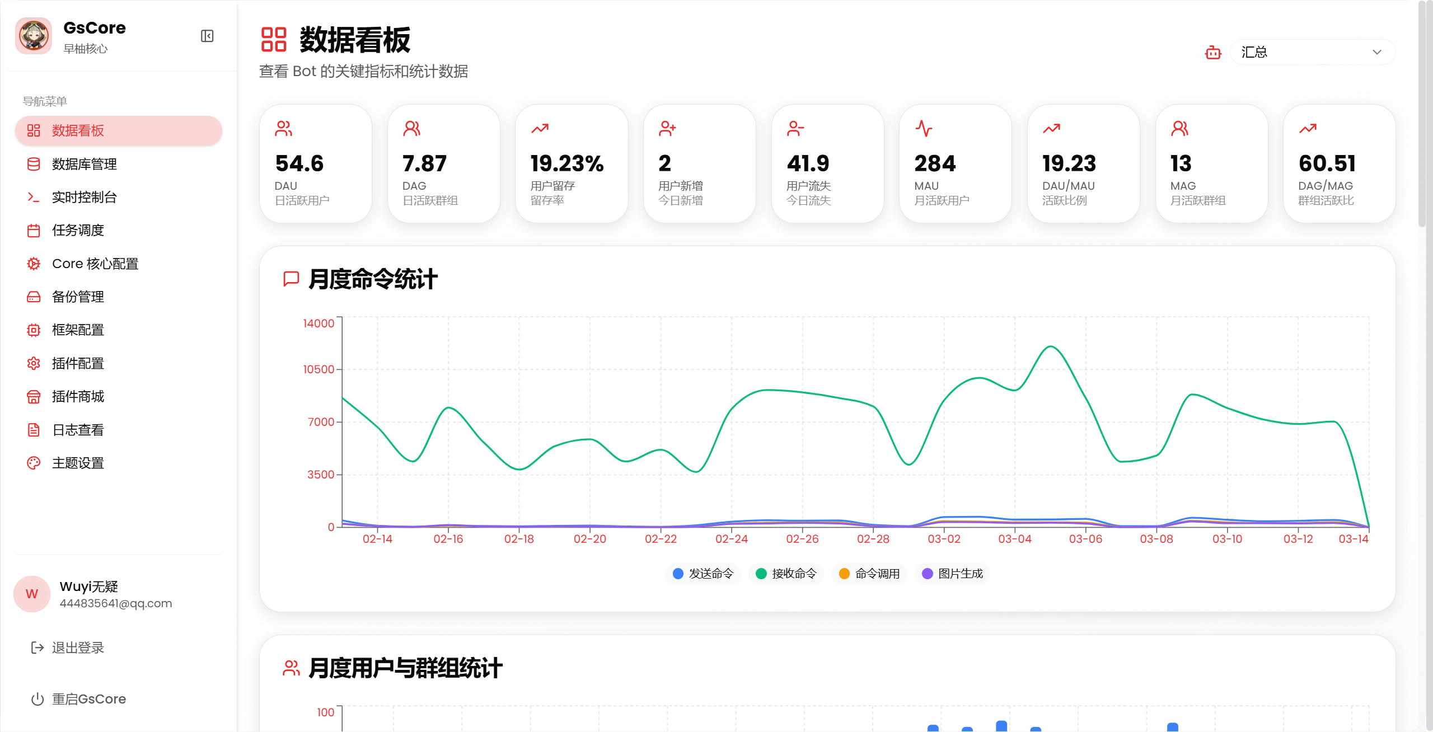Collapse the sidebar with the panel icon

[207, 36]
